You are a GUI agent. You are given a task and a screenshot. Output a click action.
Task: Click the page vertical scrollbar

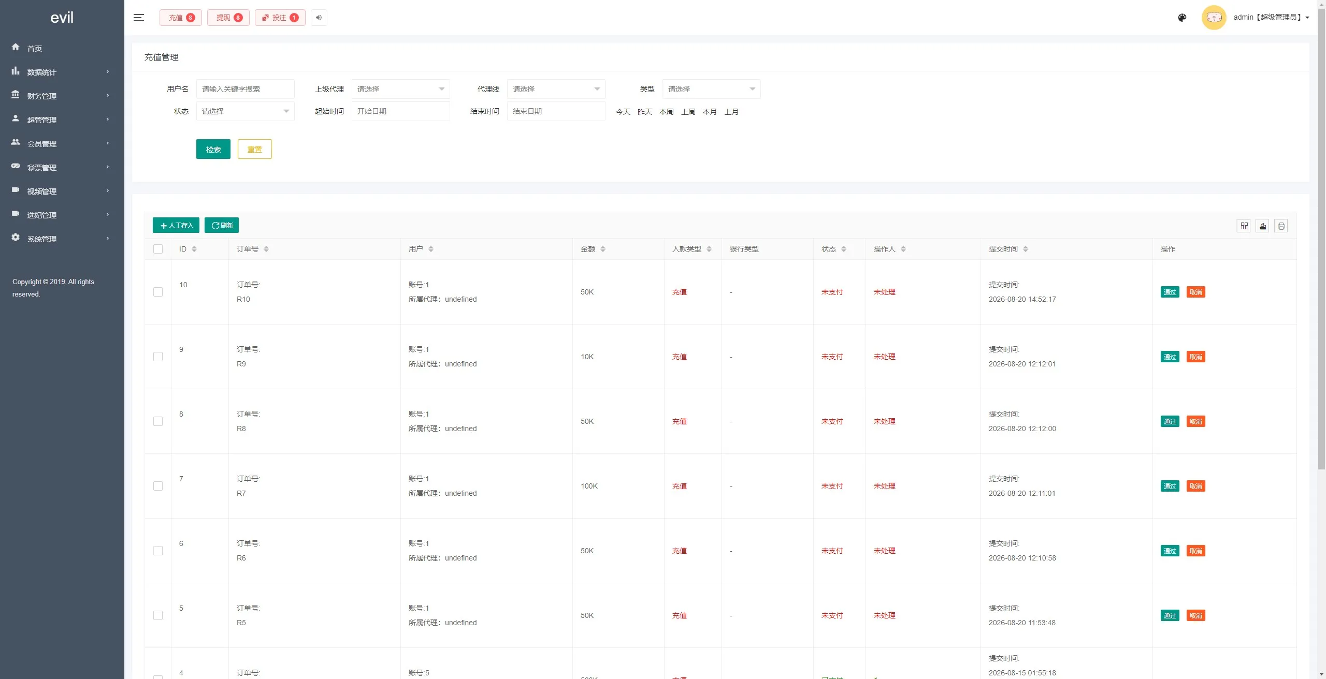pos(1321,238)
